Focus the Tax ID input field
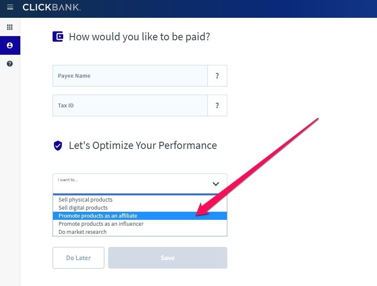This screenshot has width=377, height=286. coord(130,105)
